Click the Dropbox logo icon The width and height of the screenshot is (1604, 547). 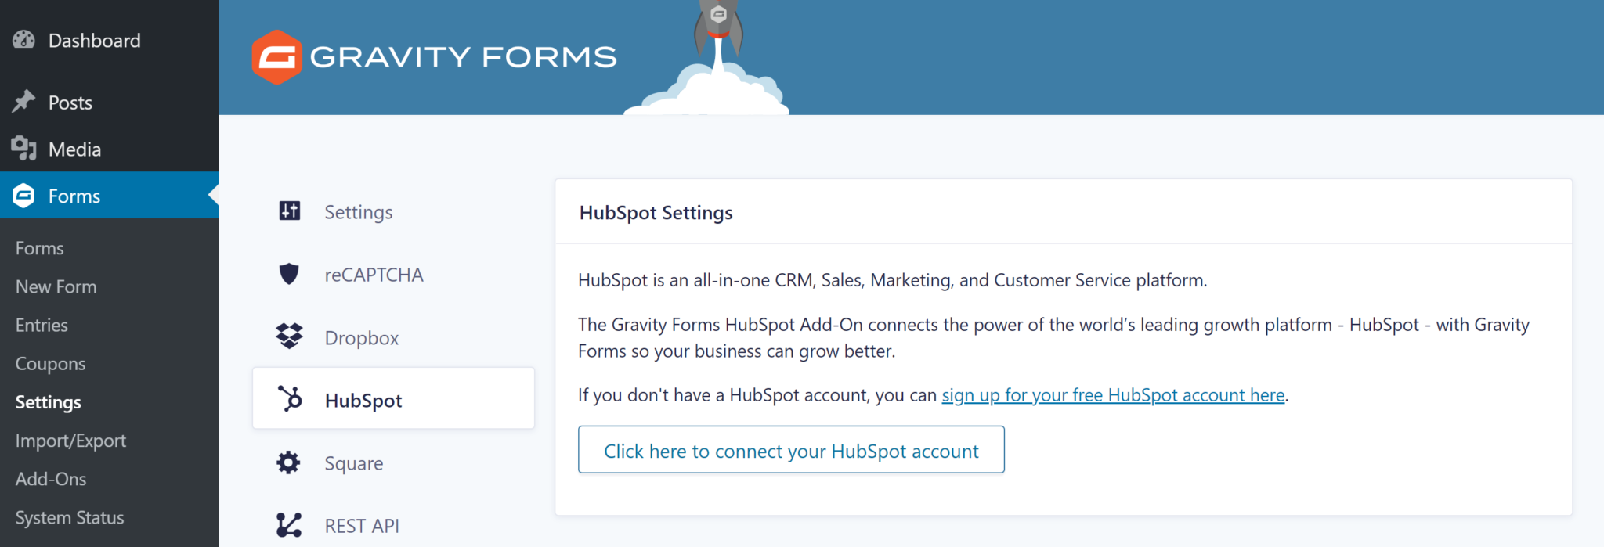(289, 336)
